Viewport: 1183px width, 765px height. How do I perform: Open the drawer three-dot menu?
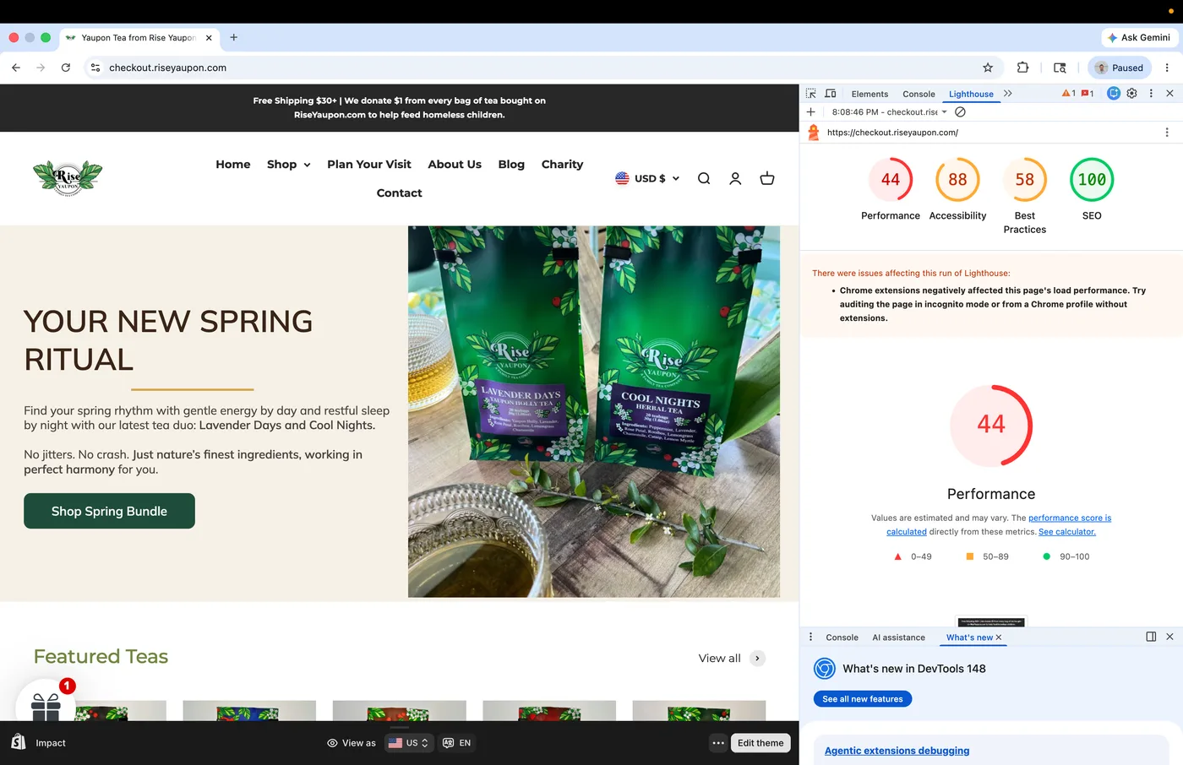click(x=810, y=637)
